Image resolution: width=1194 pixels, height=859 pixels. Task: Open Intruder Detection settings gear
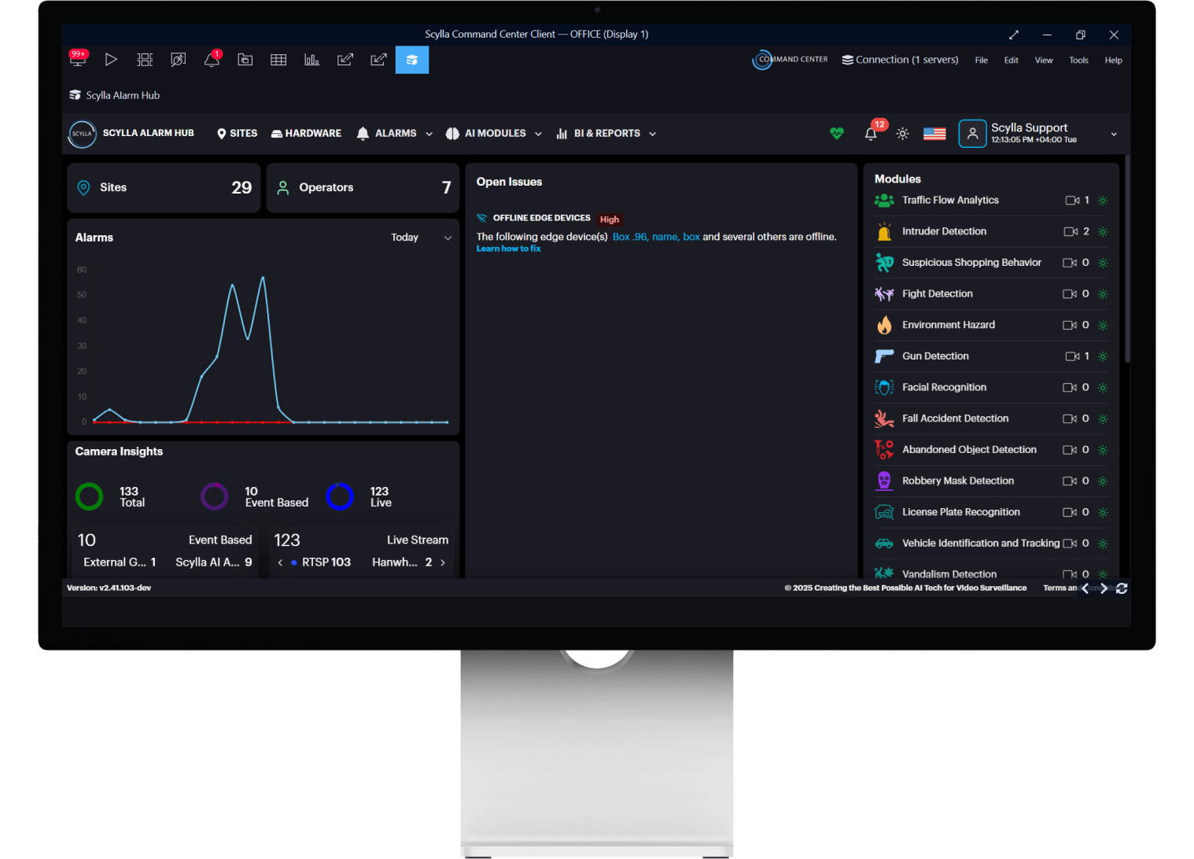coord(1103,232)
